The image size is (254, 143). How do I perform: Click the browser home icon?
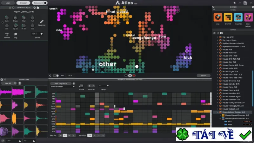[x=214, y=33]
